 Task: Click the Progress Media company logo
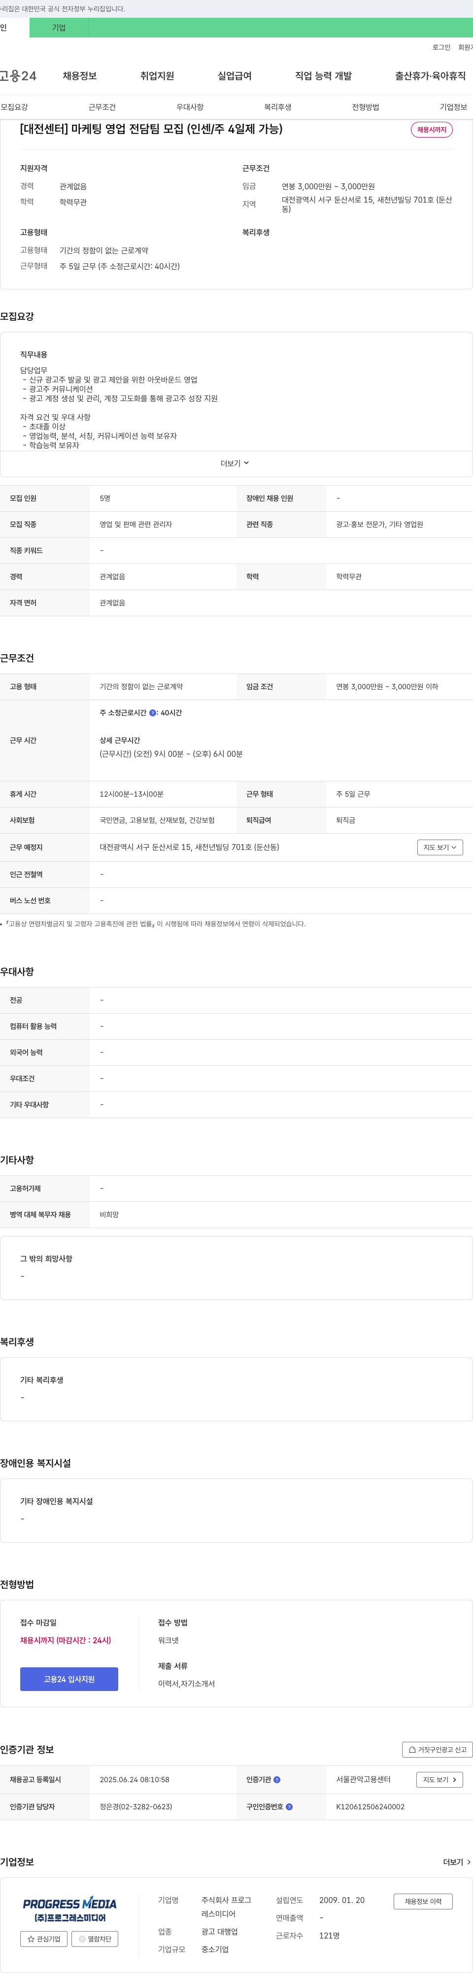[x=69, y=1909]
